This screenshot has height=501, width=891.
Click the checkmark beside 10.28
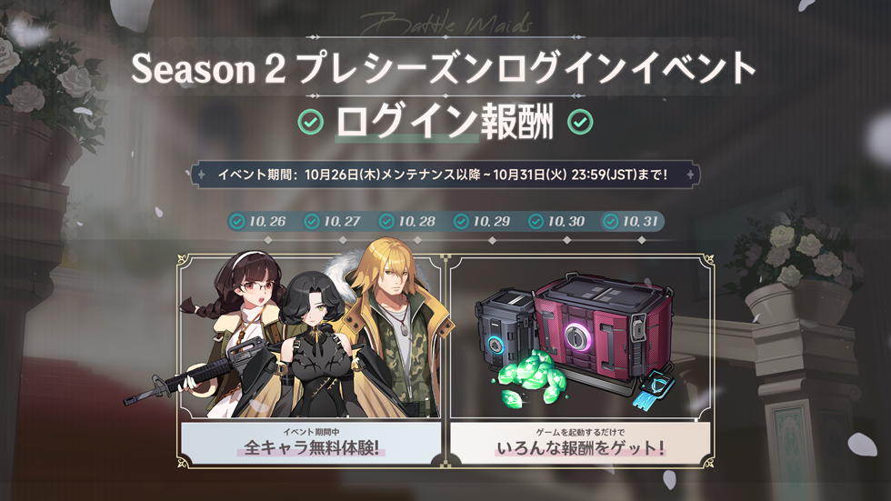[386, 221]
